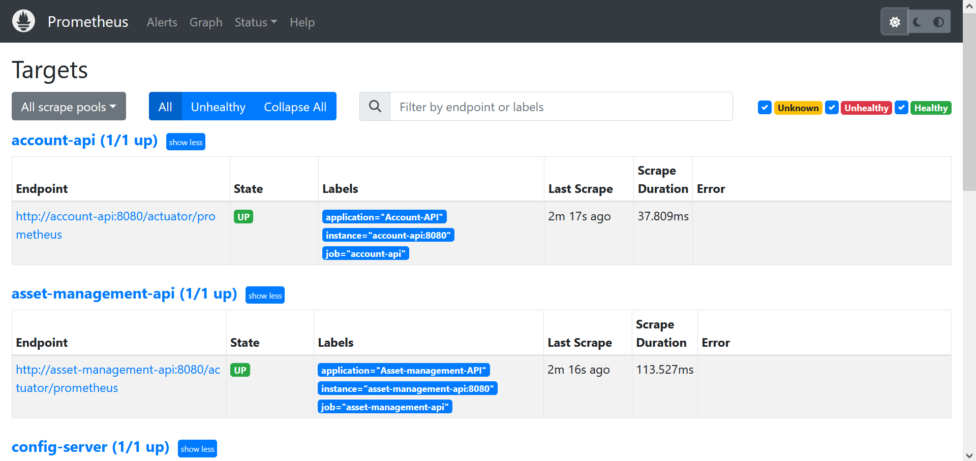Click the config-server (1/1 up) heading
The height and width of the screenshot is (461, 976).
pyautogui.click(x=90, y=447)
